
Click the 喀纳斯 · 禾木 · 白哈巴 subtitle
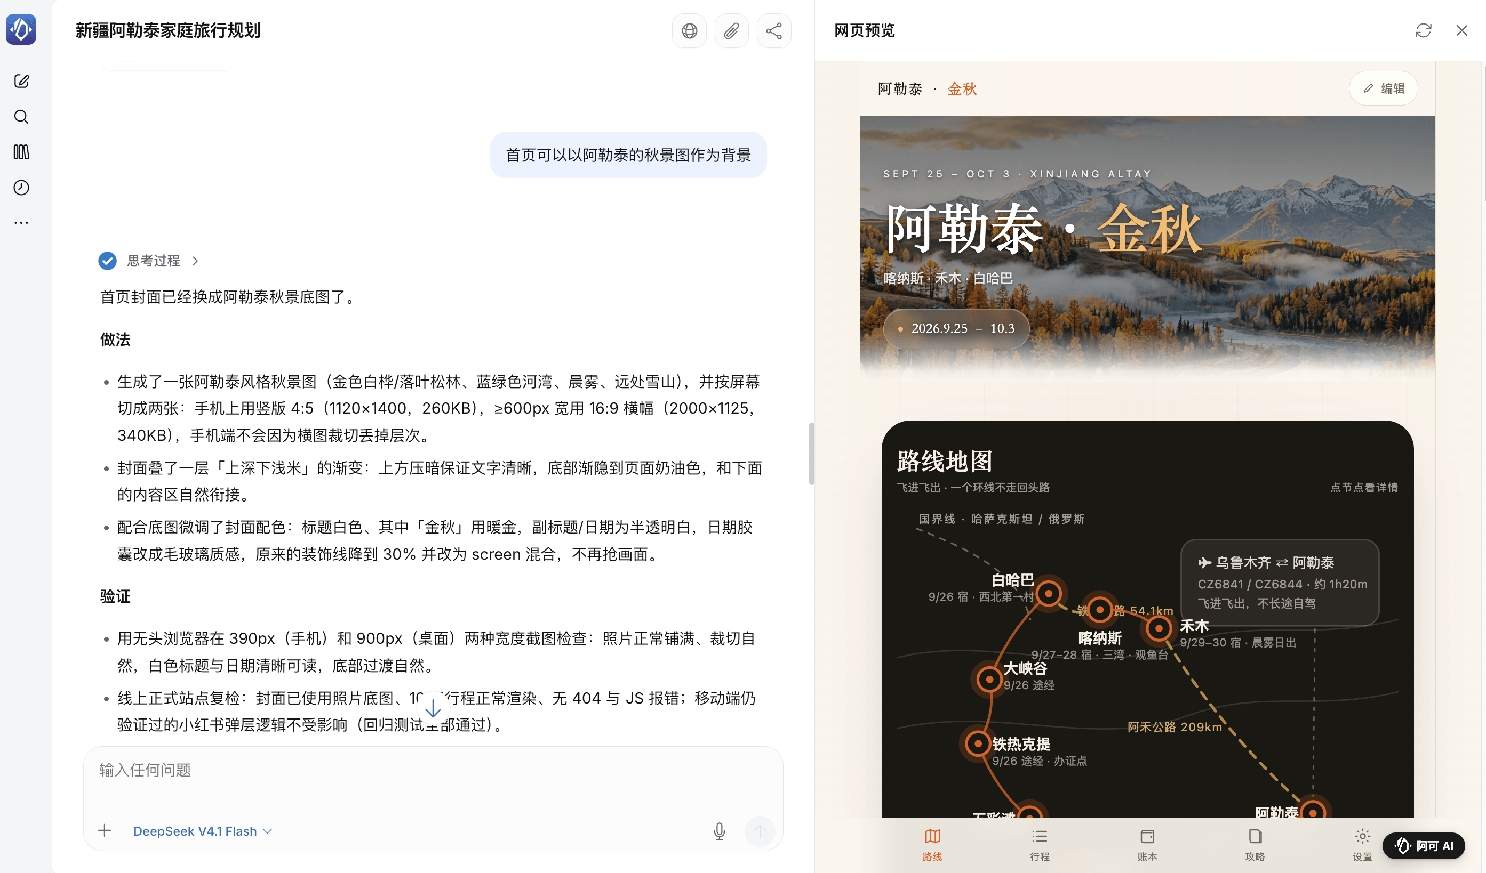click(x=948, y=278)
